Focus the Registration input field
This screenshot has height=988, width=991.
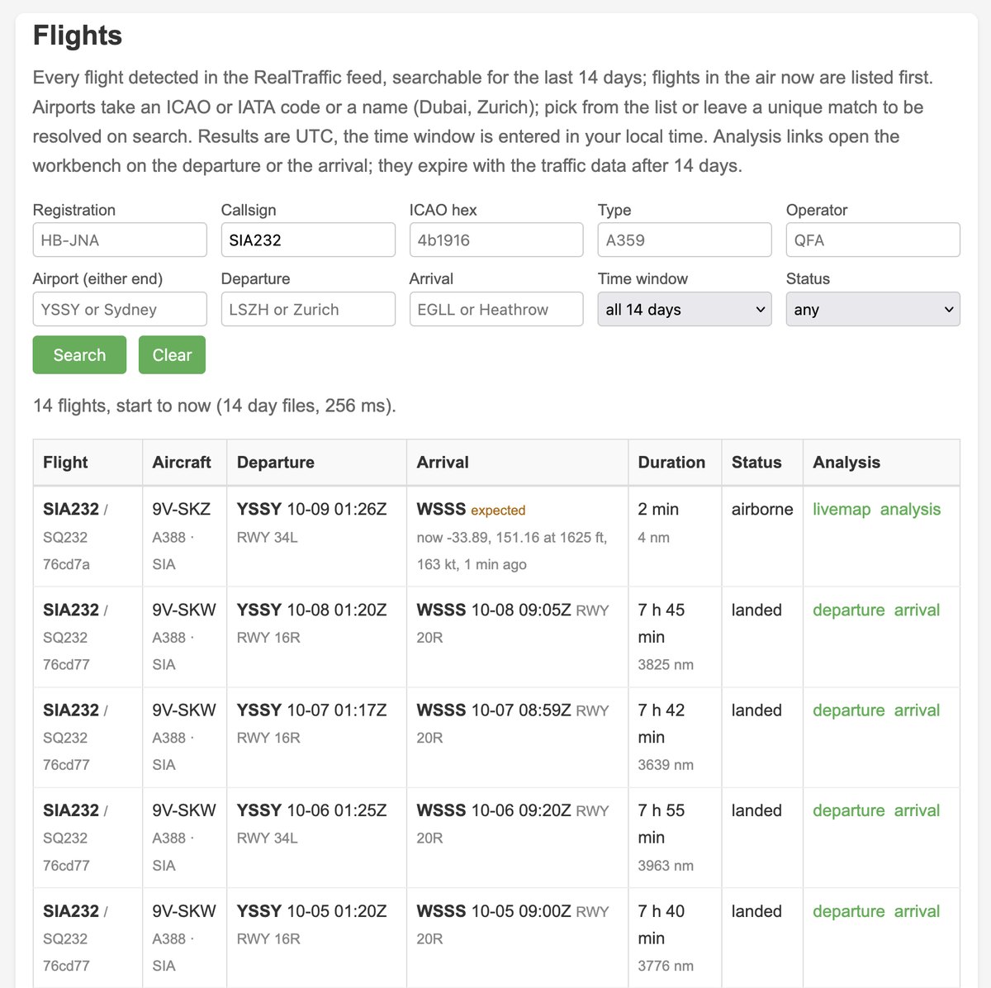[120, 240]
